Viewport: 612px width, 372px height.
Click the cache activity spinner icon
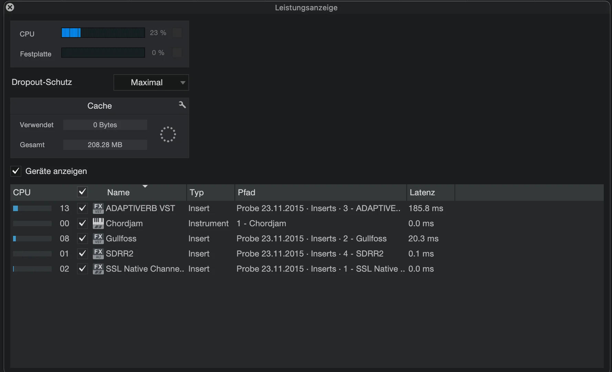click(x=168, y=134)
